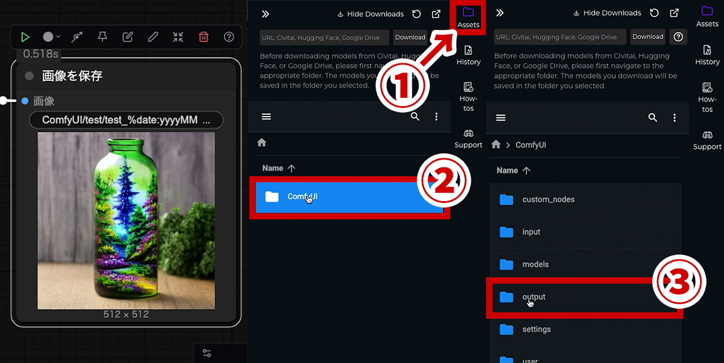Expand hamburger menu in the left file panel
This screenshot has height=363, width=724.
coord(266,116)
